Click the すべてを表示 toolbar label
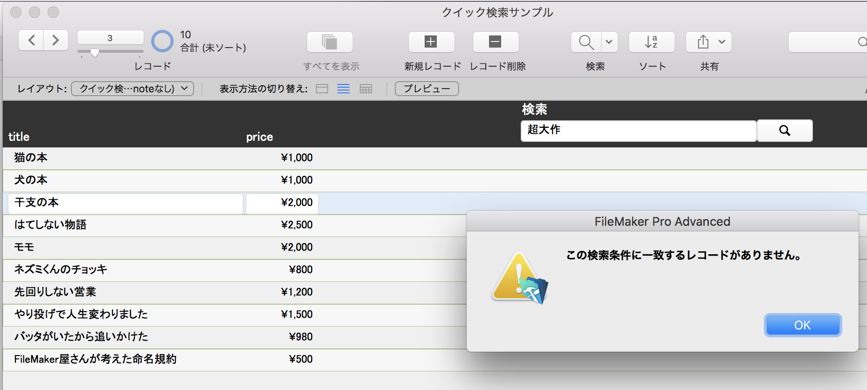The image size is (867, 390). tap(331, 67)
